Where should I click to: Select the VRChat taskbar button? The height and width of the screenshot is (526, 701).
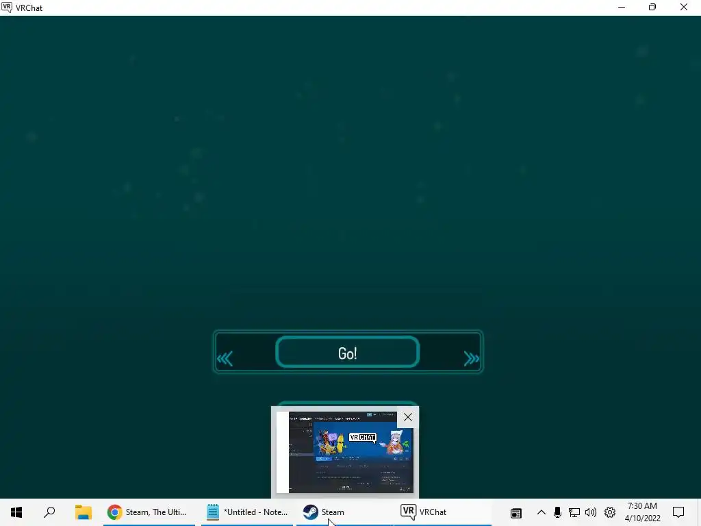(443, 512)
